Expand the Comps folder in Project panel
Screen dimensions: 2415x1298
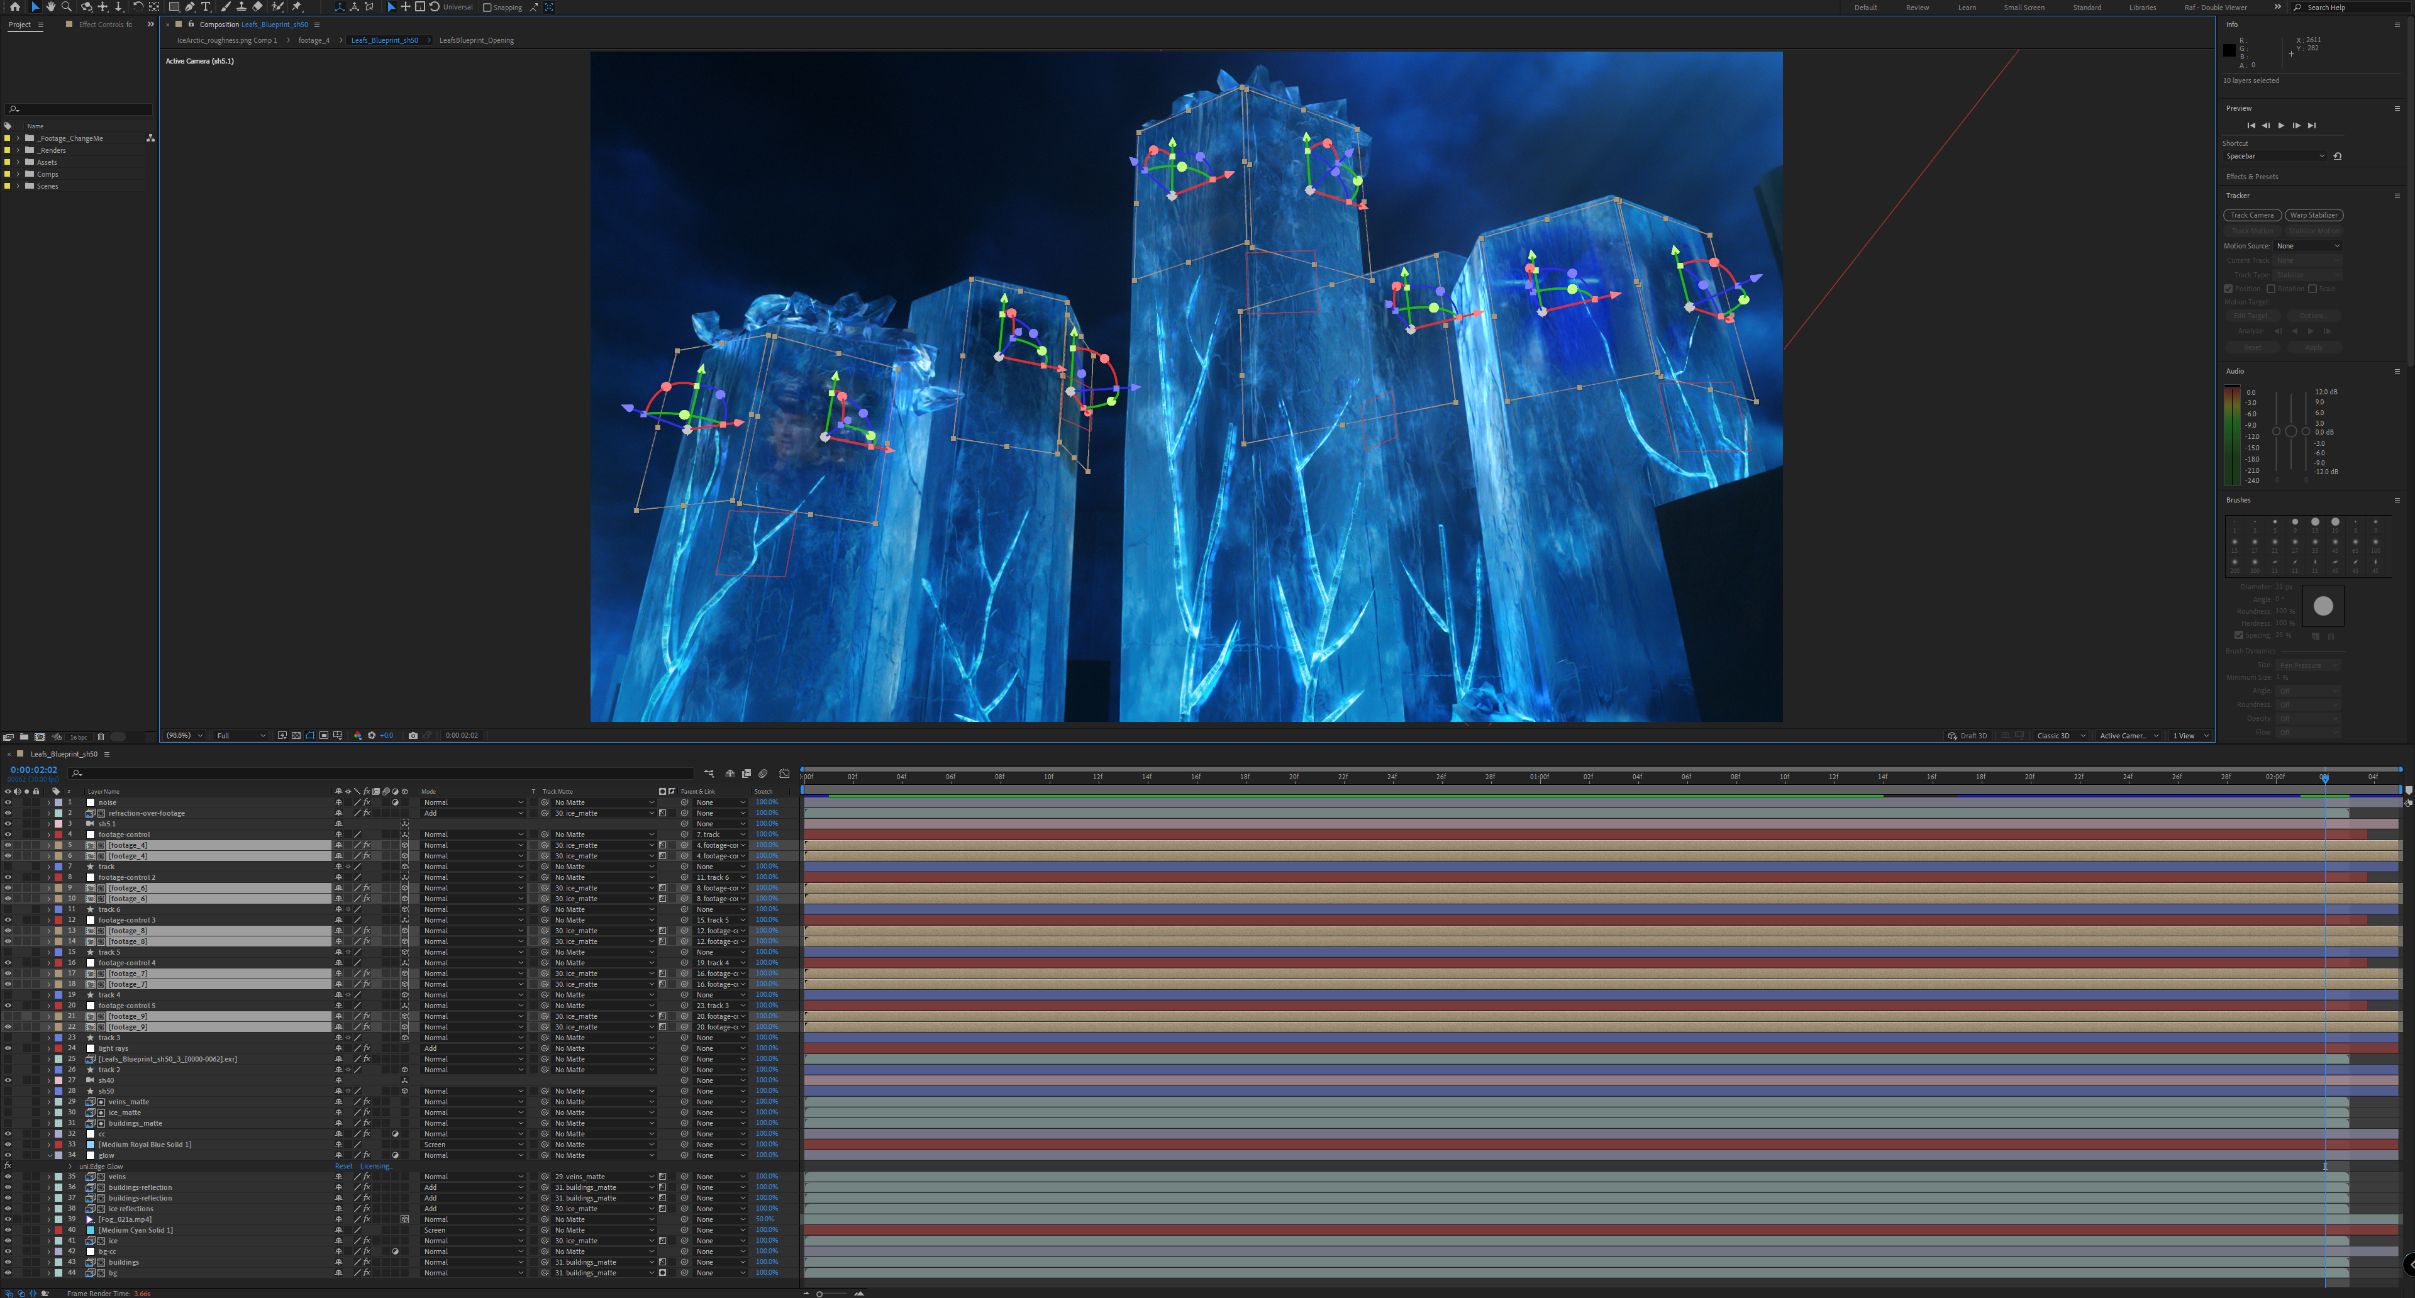pos(18,174)
